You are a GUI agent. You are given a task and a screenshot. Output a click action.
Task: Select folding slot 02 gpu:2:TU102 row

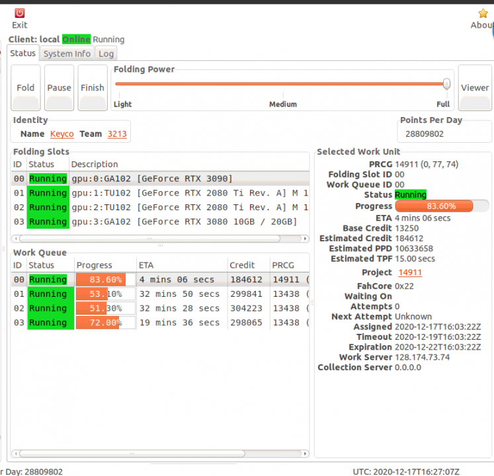pyautogui.click(x=160, y=208)
